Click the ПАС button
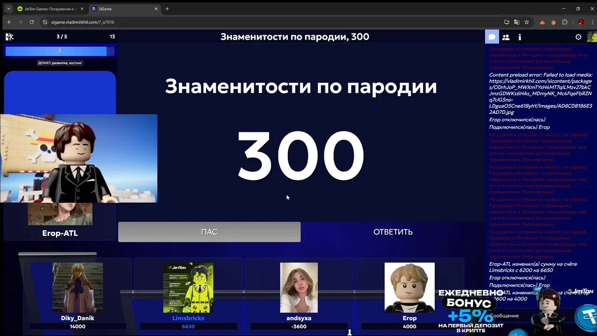 (209, 232)
